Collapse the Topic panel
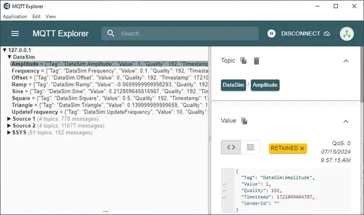 pyautogui.click(x=346, y=61)
